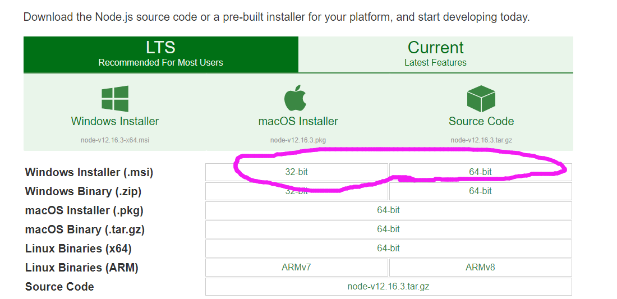Open the Source Code heading link
Viewport: 617px width, 299px height.
click(481, 121)
